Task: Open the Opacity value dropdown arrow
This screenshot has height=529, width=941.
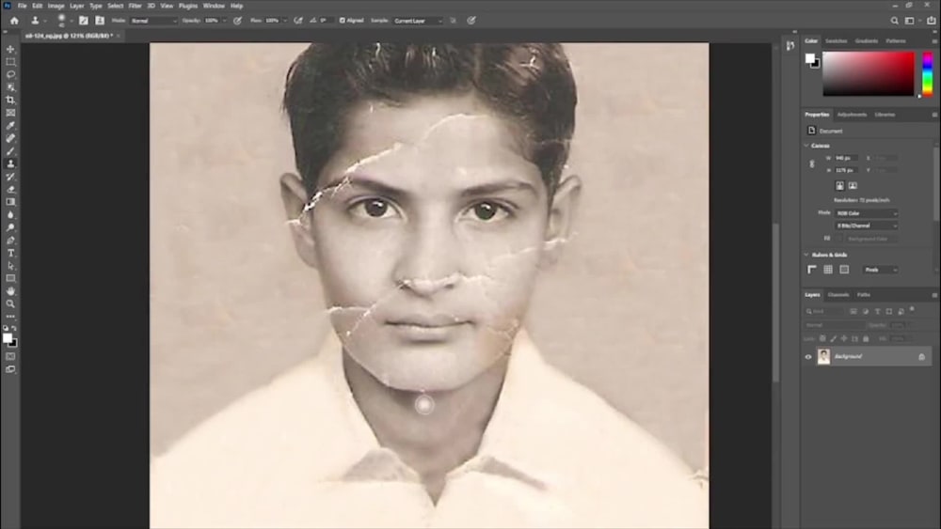Action: 225,21
